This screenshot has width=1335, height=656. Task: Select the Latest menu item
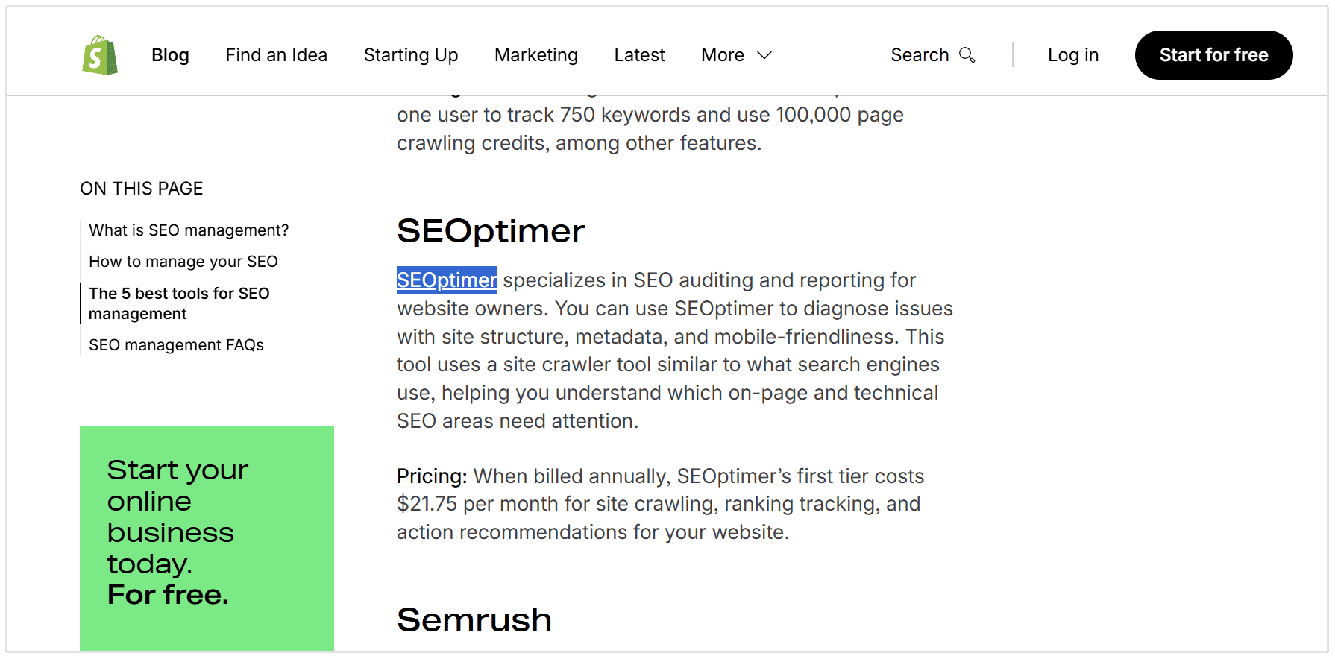coord(639,54)
